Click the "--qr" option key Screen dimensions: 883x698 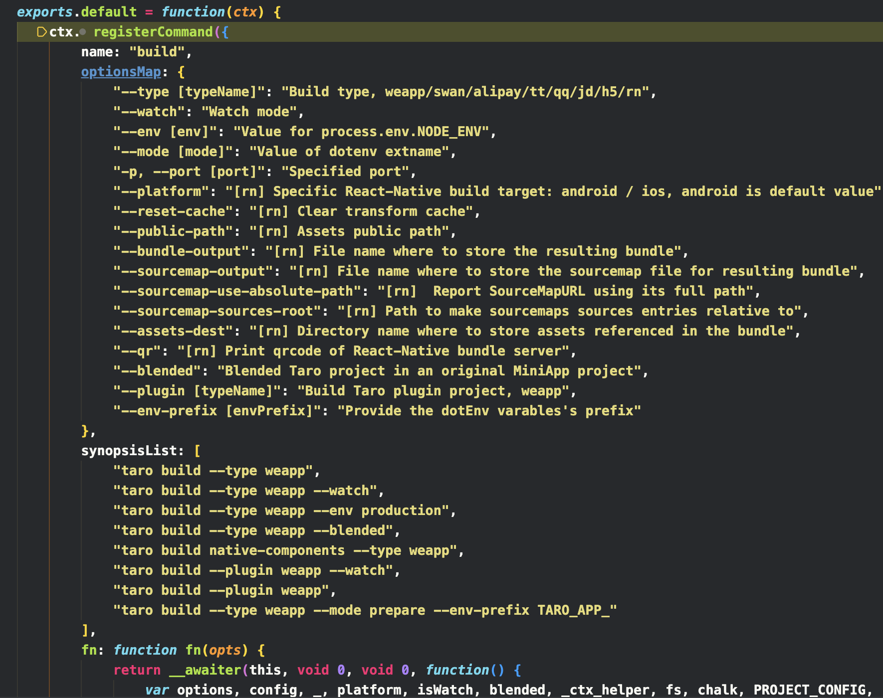point(137,351)
